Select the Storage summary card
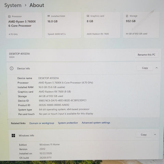164x164 pixels. click(x=141, y=25)
